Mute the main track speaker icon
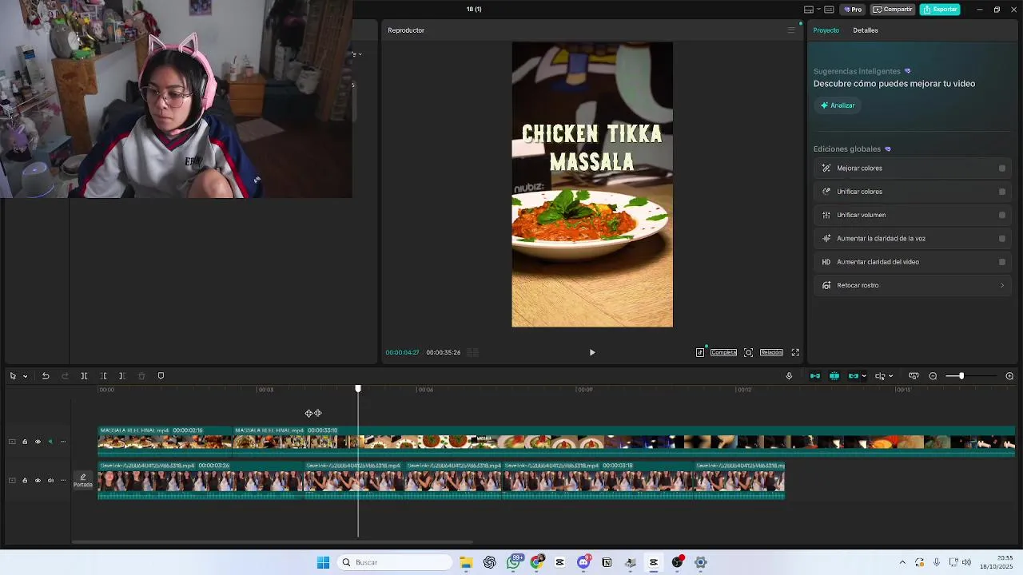 pos(50,481)
